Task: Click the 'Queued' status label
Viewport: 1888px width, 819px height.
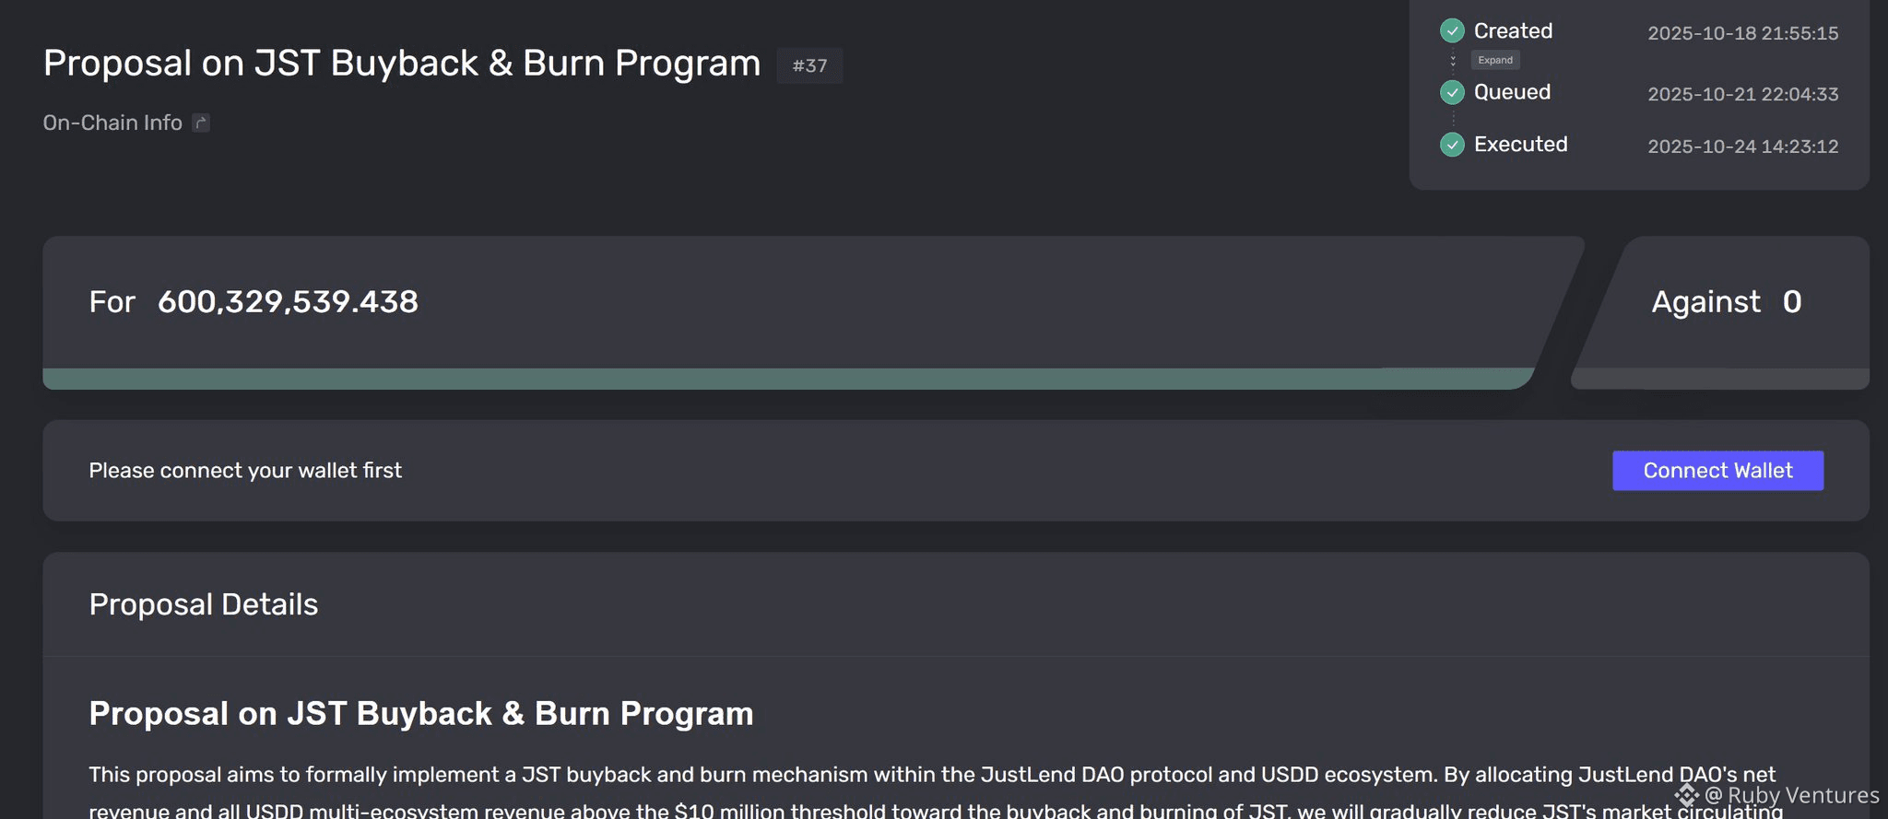Action: pos(1512,92)
